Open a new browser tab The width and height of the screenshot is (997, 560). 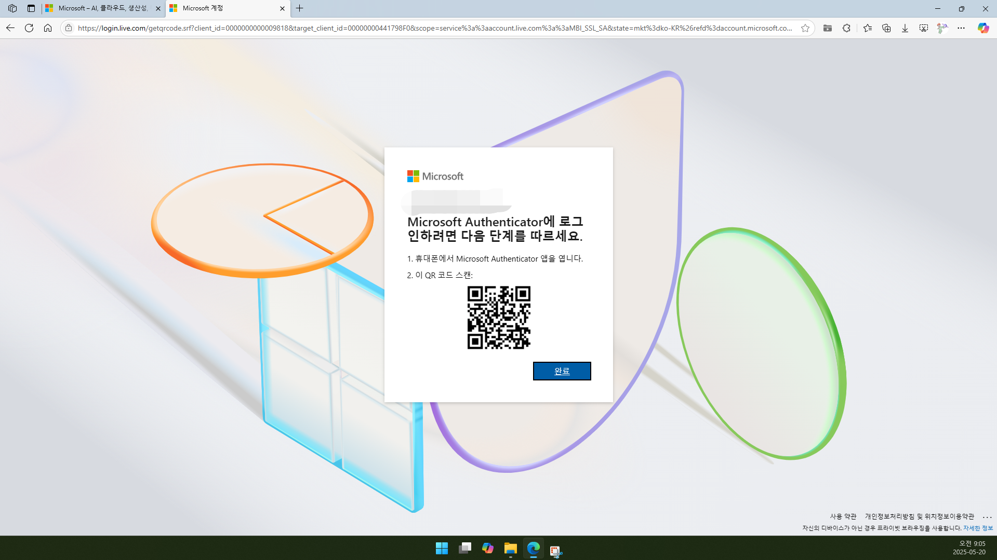point(300,8)
